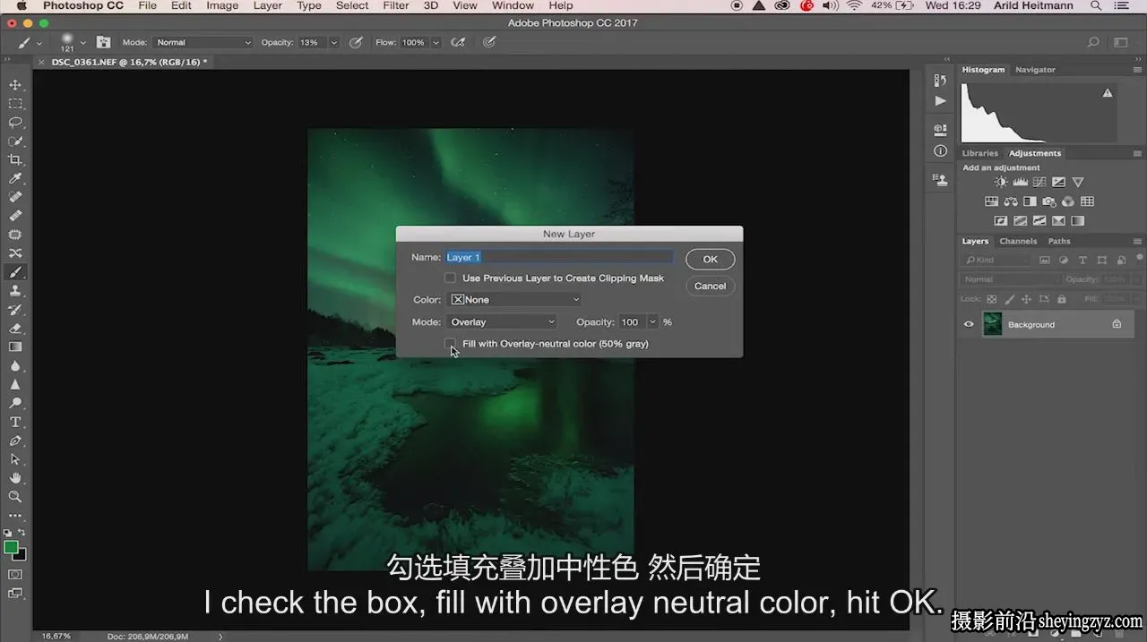
Task: Hide the Background layer eye icon
Action: click(969, 324)
